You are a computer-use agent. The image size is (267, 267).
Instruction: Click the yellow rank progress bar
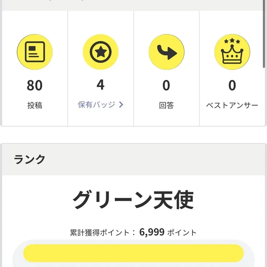[133, 253]
